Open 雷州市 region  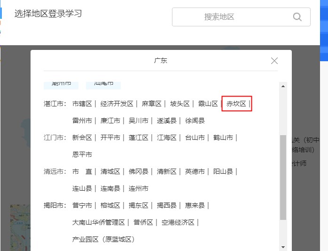tap(82, 121)
